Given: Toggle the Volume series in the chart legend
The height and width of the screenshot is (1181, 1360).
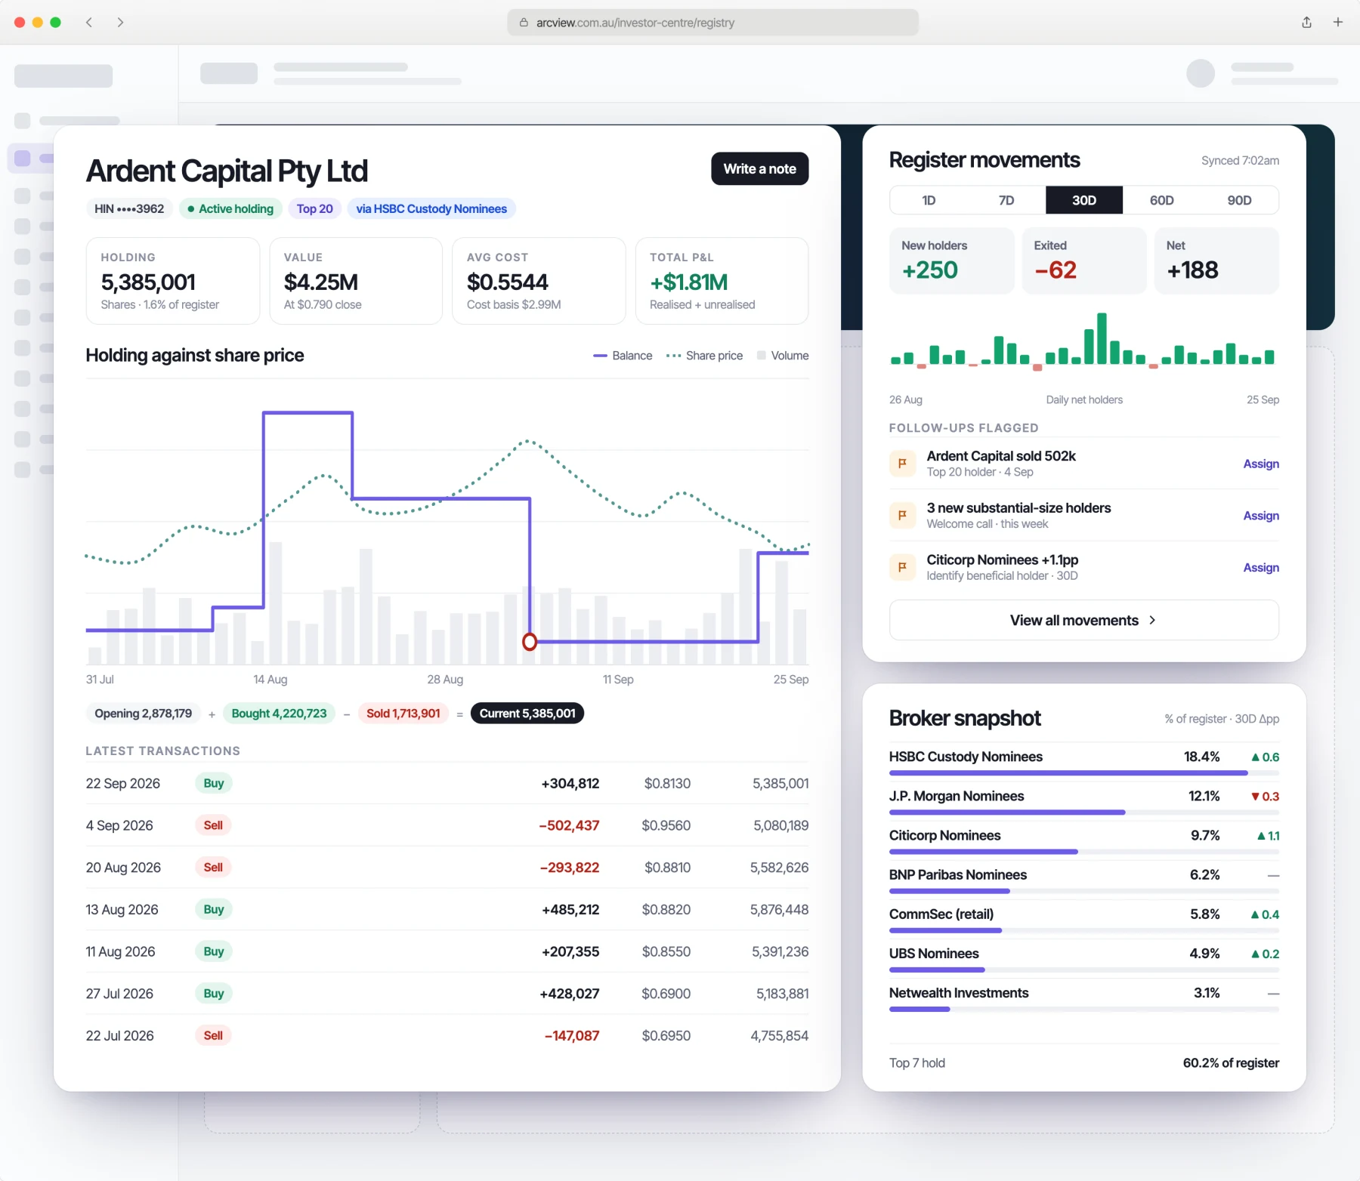Looking at the screenshot, I should (x=783, y=356).
